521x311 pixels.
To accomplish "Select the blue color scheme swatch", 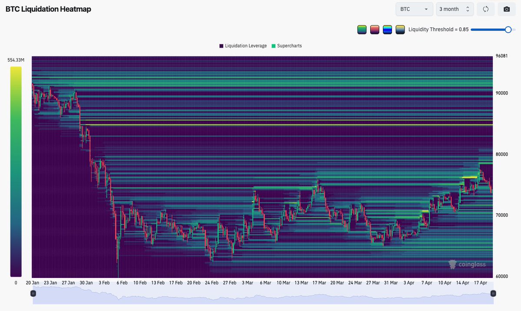I will point(388,30).
